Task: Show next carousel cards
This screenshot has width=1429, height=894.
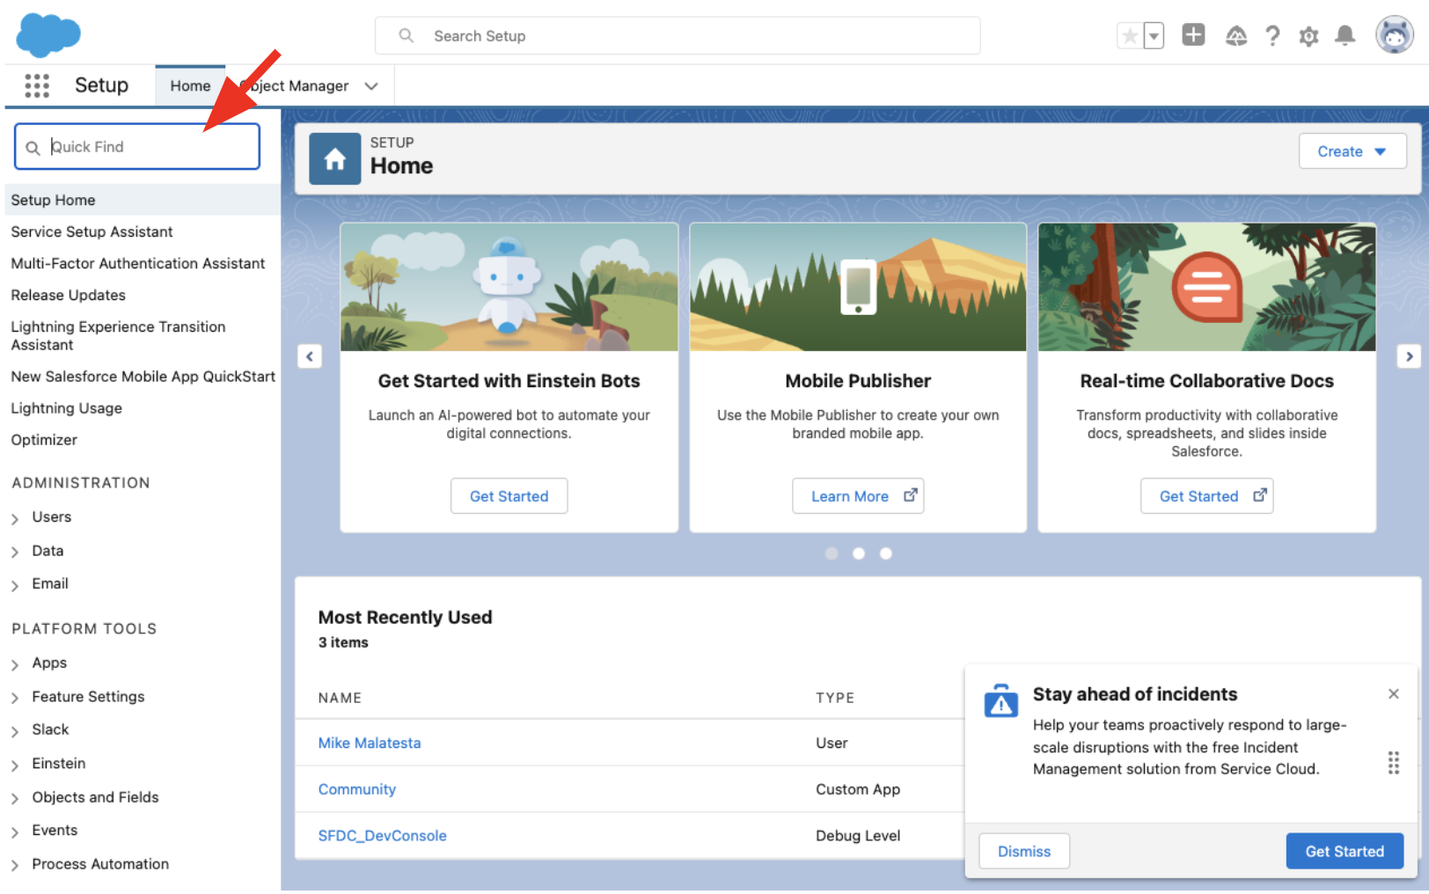Action: 1409,356
